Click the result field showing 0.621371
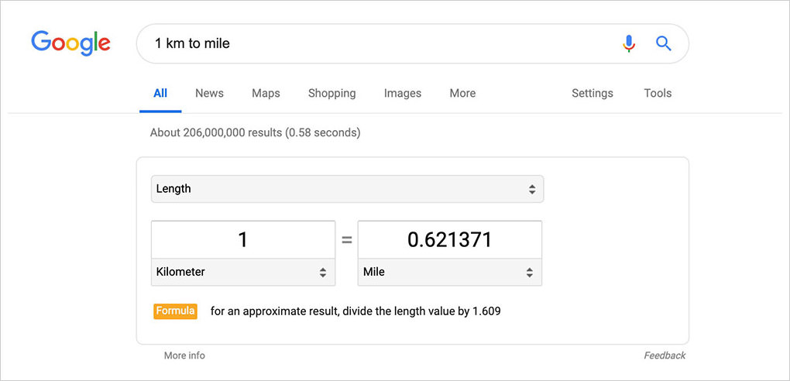790x381 pixels. 449,240
